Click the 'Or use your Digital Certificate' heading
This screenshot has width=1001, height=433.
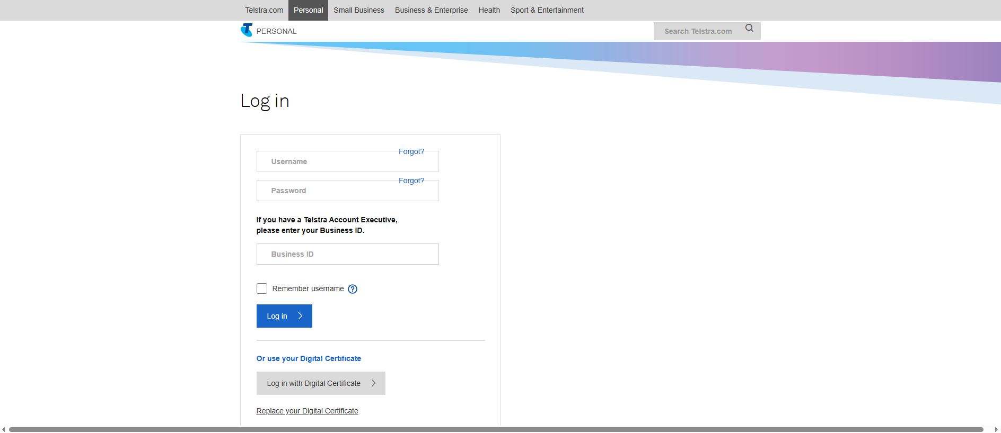[x=309, y=358]
